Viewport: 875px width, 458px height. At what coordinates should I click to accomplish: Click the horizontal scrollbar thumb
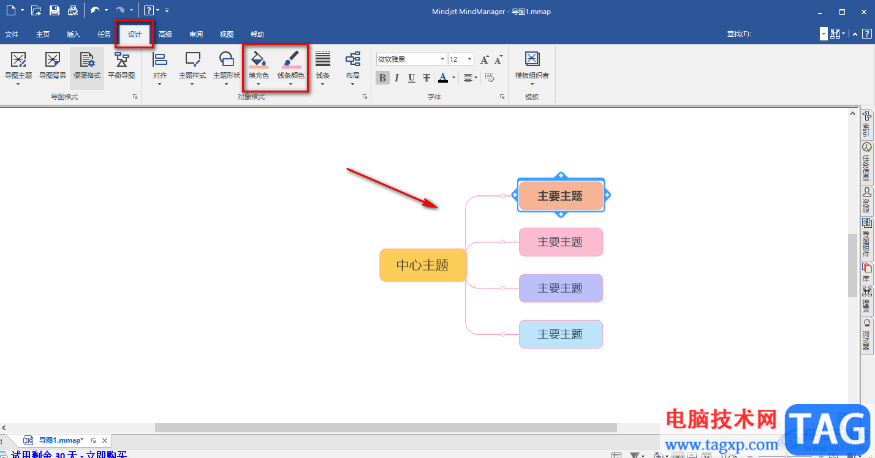click(x=386, y=427)
